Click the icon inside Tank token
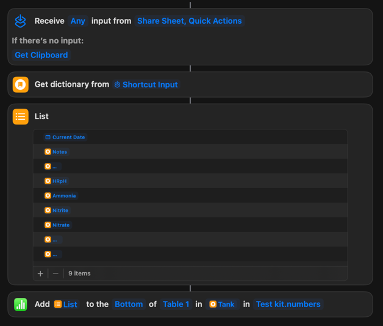Screen dimensions: 383x326 tap(213, 304)
